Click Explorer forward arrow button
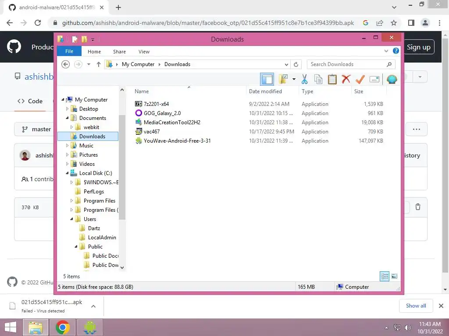Image resolution: width=449 pixels, height=336 pixels. pyautogui.click(x=78, y=64)
